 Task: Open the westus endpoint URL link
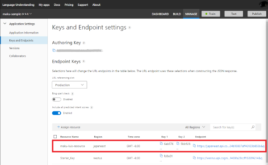pyautogui.click(x=230, y=158)
